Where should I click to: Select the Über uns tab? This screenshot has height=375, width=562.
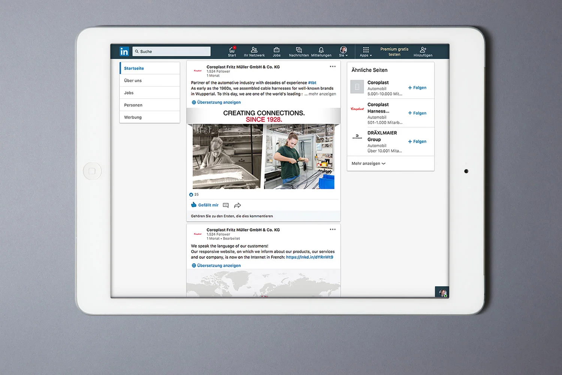tap(149, 81)
